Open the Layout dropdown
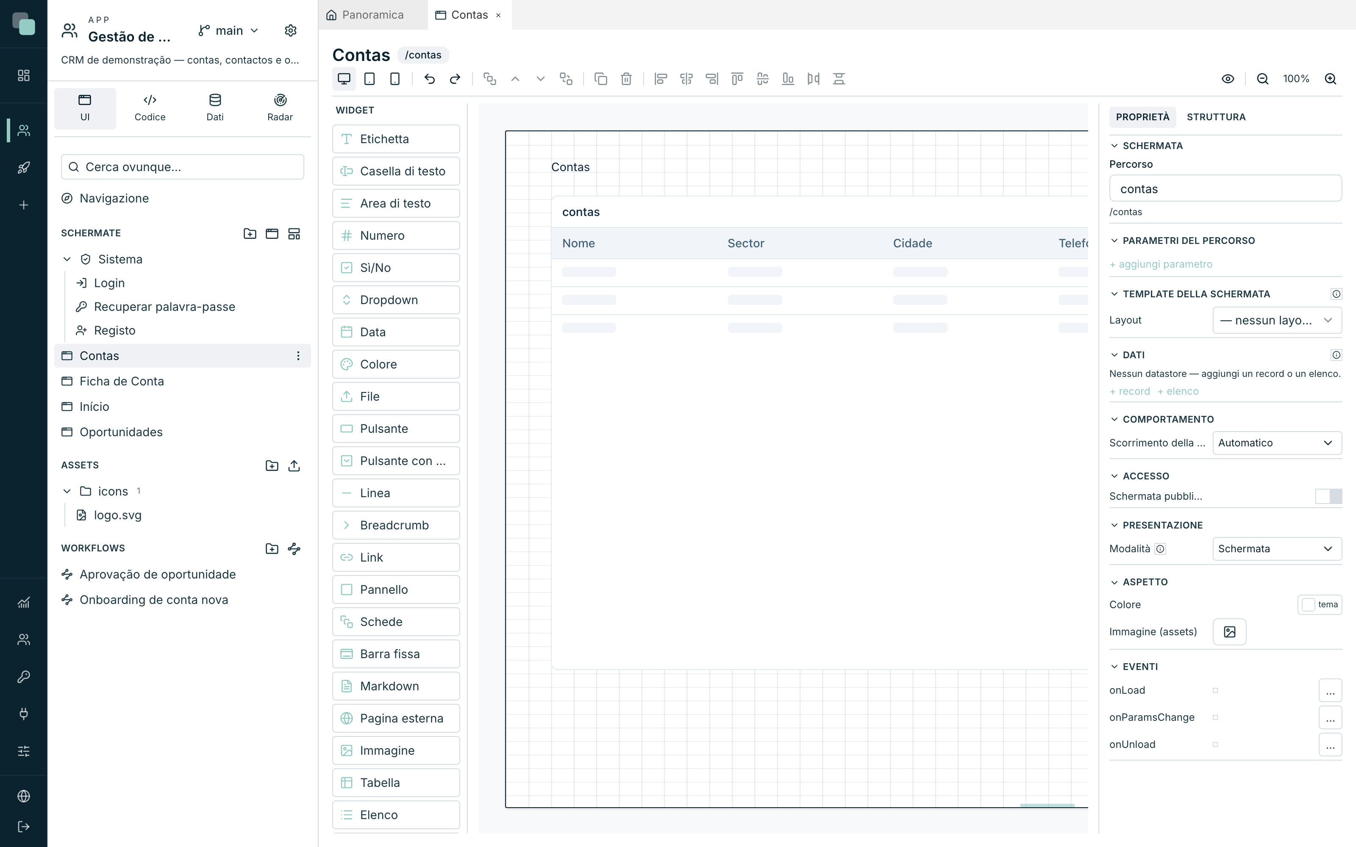The height and width of the screenshot is (847, 1356). (1277, 321)
